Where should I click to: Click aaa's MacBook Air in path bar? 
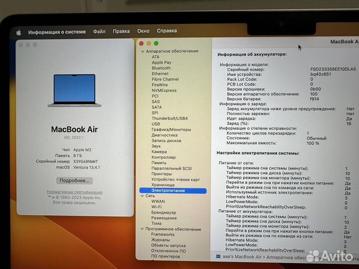click(x=242, y=257)
